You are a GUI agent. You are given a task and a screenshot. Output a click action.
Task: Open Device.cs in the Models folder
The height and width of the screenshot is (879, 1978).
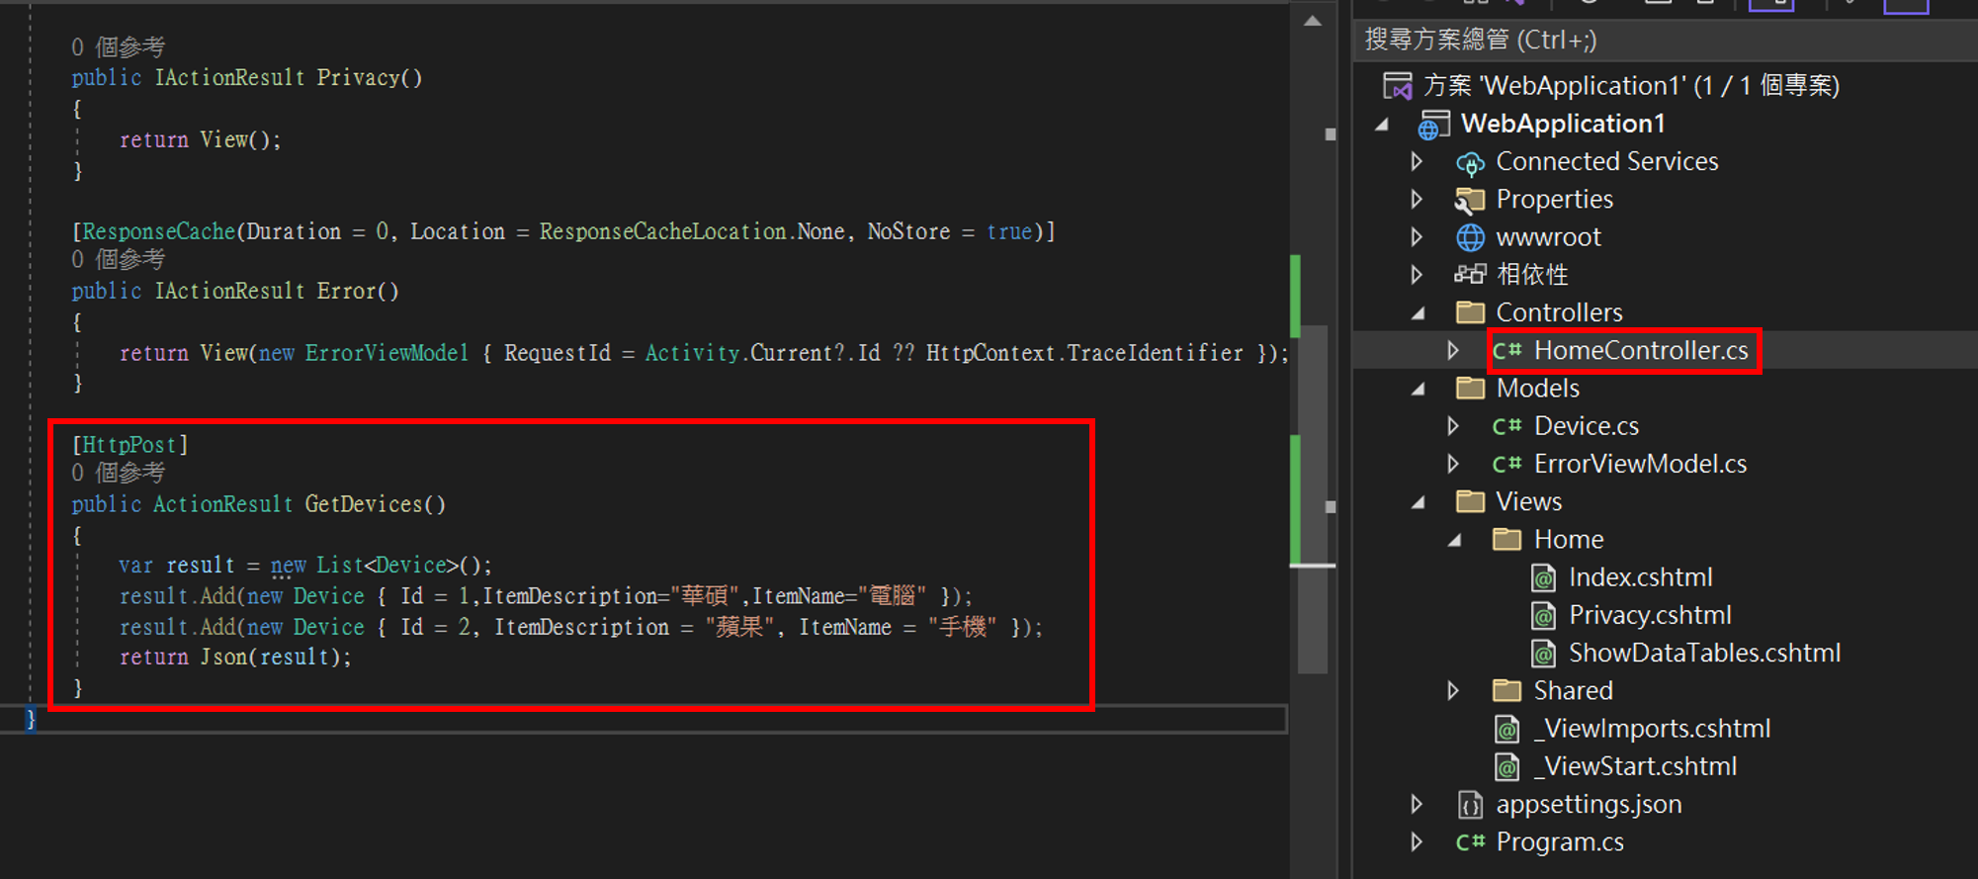click(1586, 426)
